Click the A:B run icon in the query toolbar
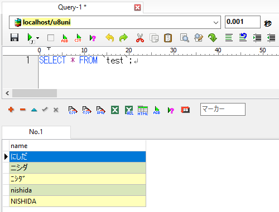The image size is (279, 212). point(65,38)
